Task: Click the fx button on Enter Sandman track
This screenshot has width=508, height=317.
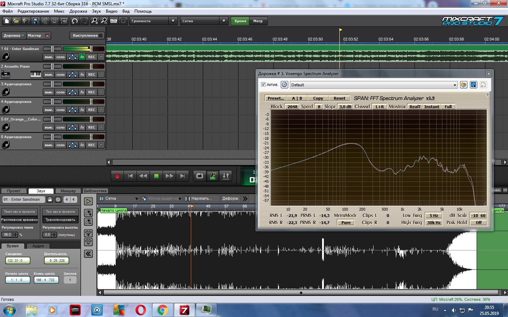Action: click(x=82, y=57)
